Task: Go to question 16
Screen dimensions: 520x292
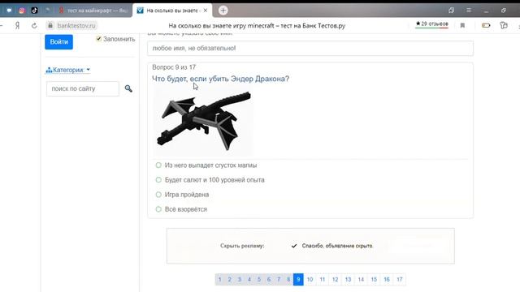Action: pos(387,279)
